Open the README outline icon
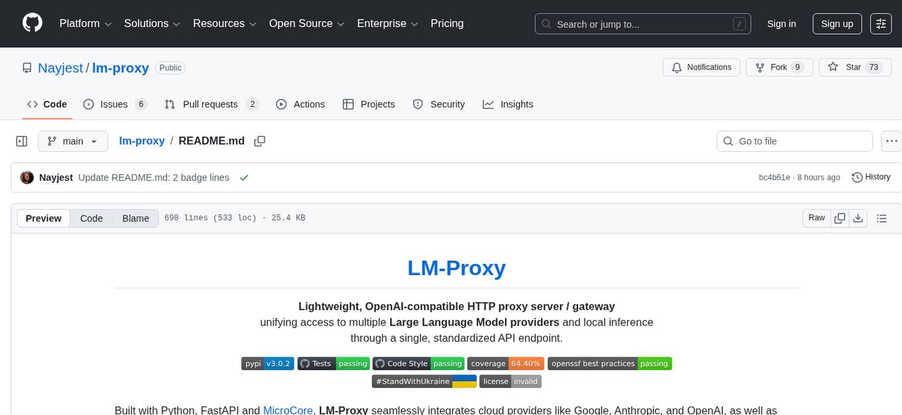Viewport: 902px width, 415px height. pos(882,217)
